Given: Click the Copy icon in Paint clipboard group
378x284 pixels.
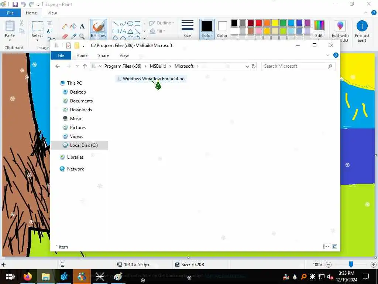Looking at the screenshot, I should [x=22, y=31].
